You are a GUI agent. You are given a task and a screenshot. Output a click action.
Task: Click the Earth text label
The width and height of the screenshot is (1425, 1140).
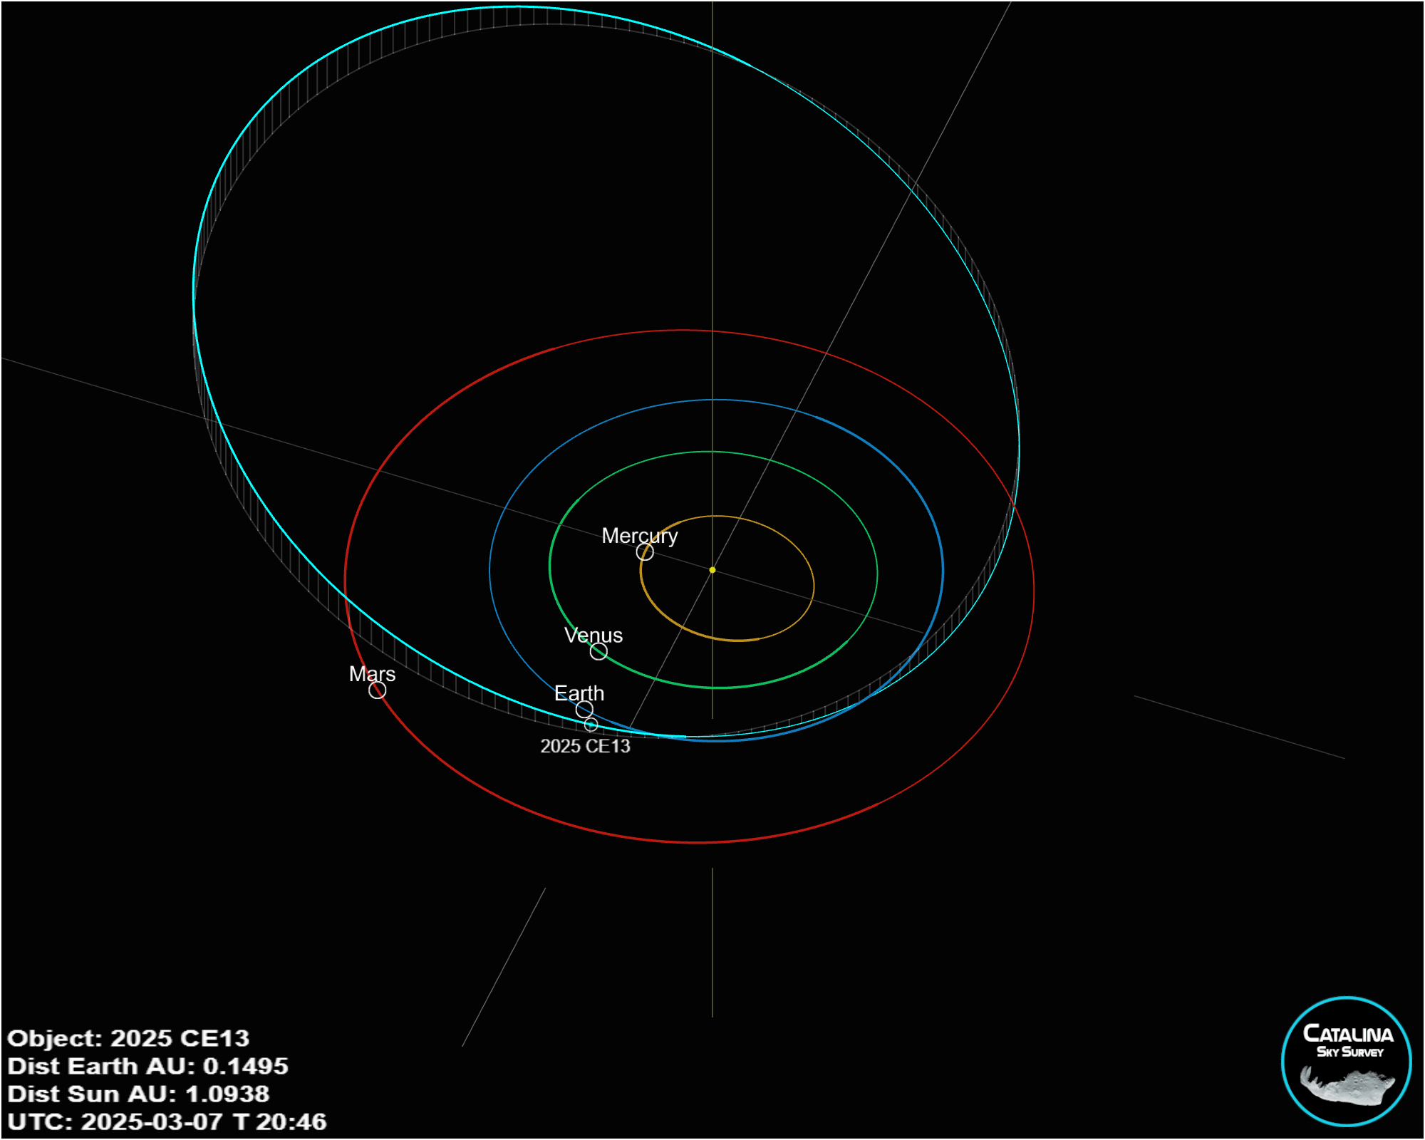click(579, 693)
